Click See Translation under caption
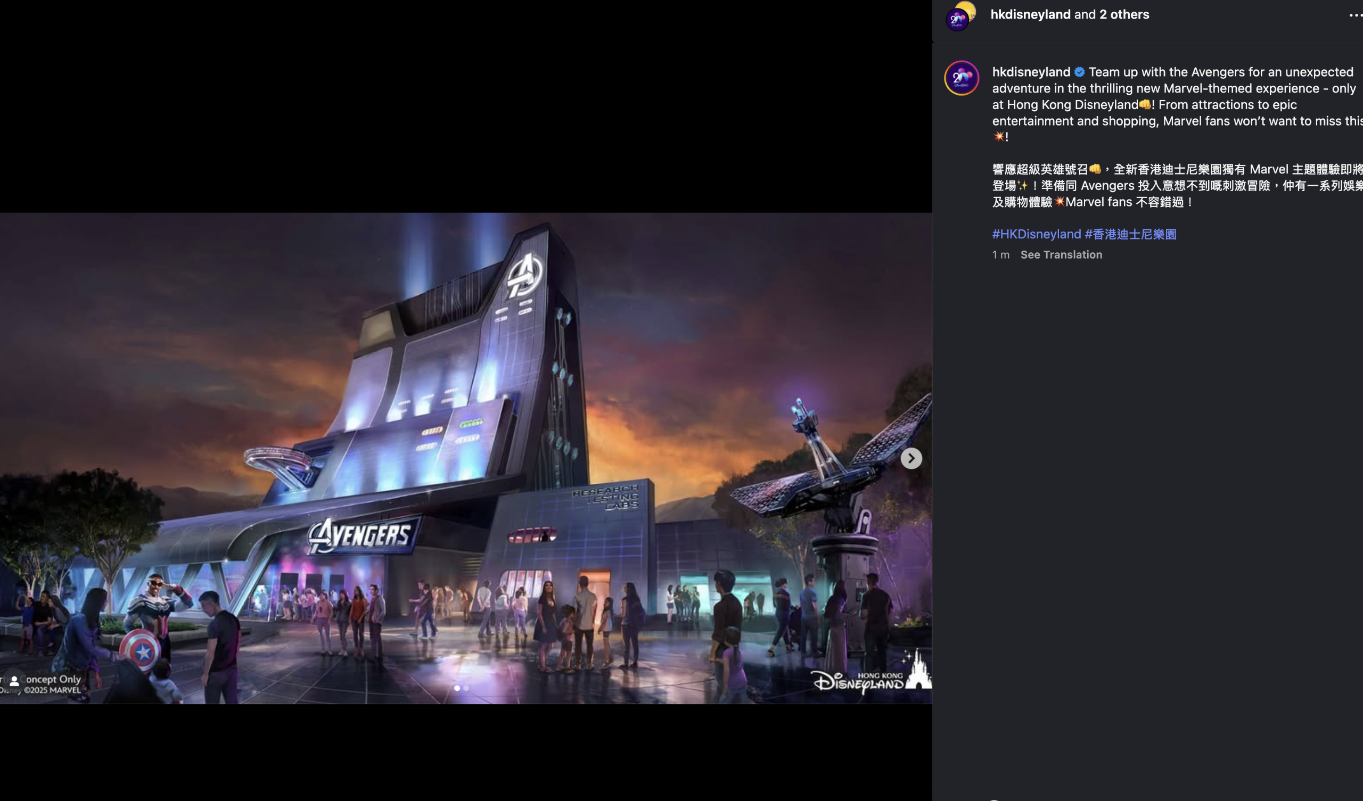 pos(1061,255)
